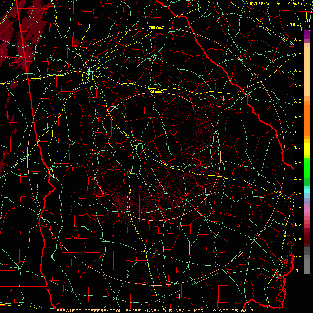Click the bright green segment of the color bar
This screenshot has height=313, width=313.
coord(307,168)
